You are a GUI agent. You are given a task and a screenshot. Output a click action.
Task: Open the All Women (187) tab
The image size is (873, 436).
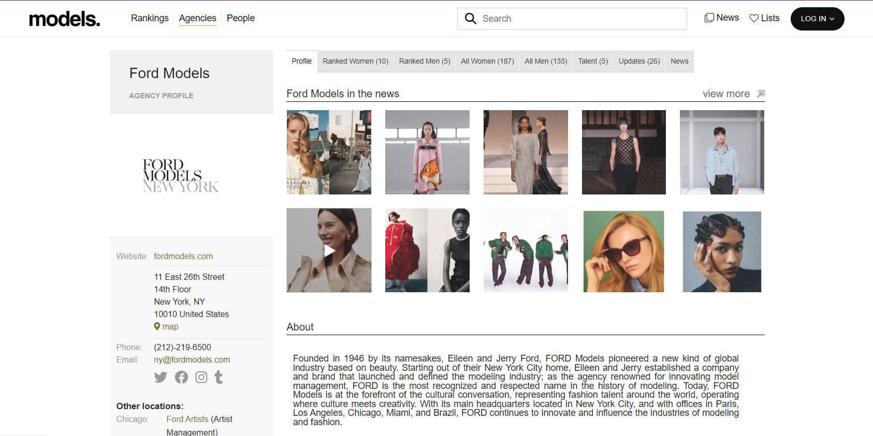coord(487,61)
